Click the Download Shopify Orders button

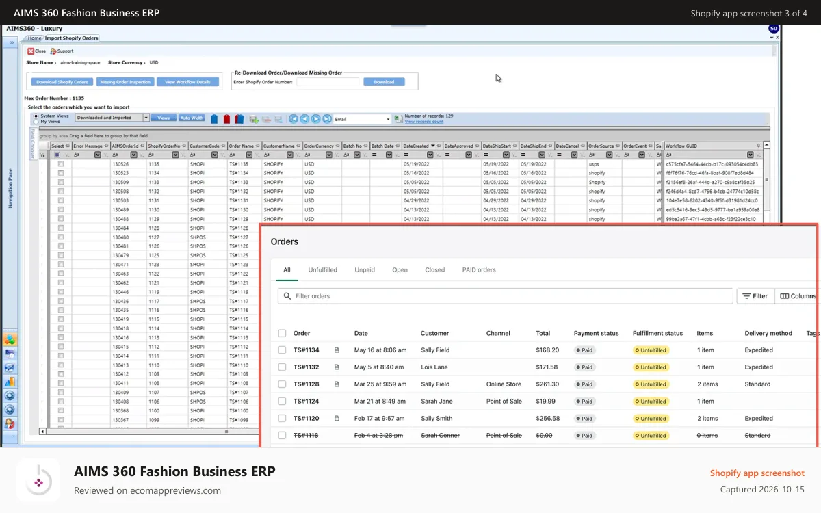(x=62, y=81)
